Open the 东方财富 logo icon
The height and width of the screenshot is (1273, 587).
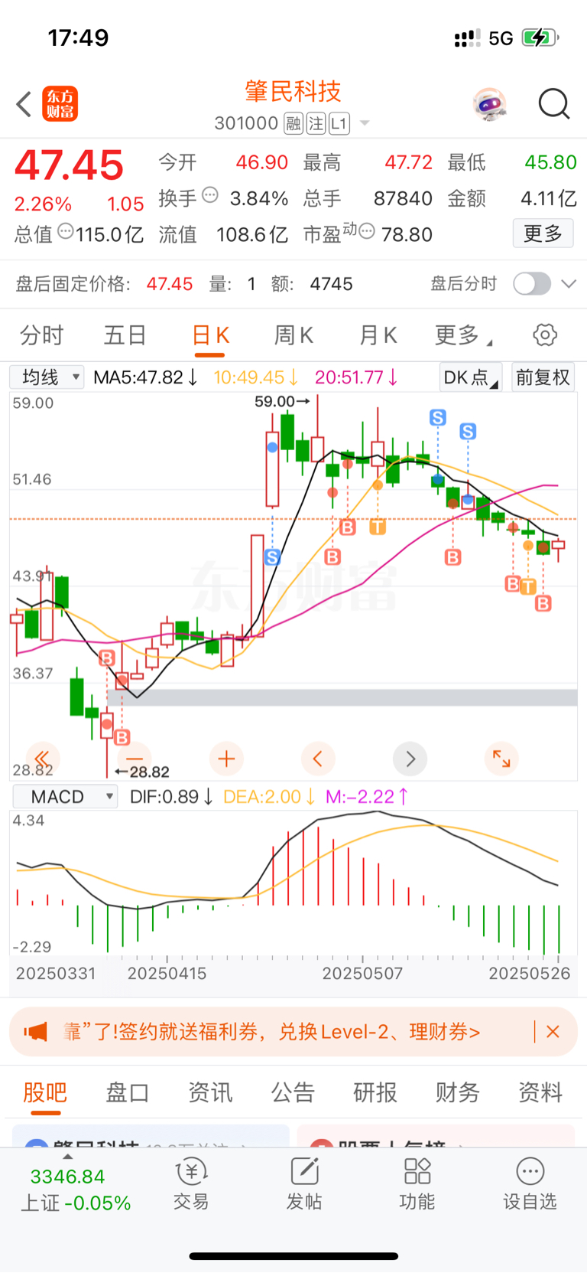pyautogui.click(x=60, y=104)
